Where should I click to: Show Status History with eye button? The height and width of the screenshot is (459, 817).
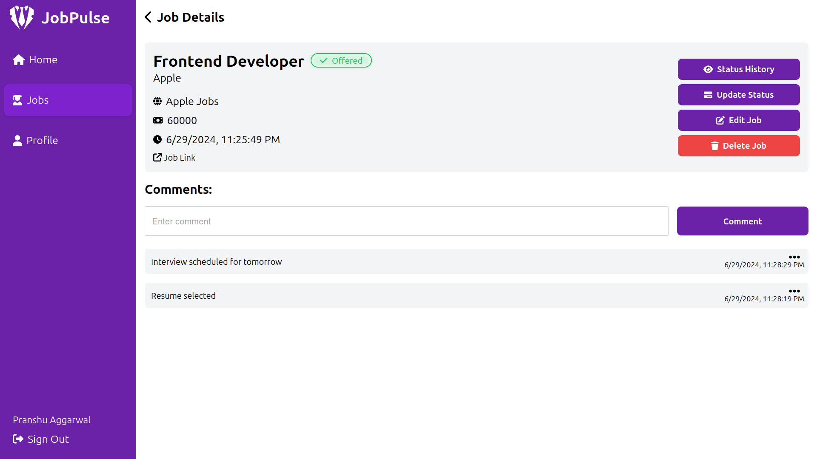[x=739, y=69]
